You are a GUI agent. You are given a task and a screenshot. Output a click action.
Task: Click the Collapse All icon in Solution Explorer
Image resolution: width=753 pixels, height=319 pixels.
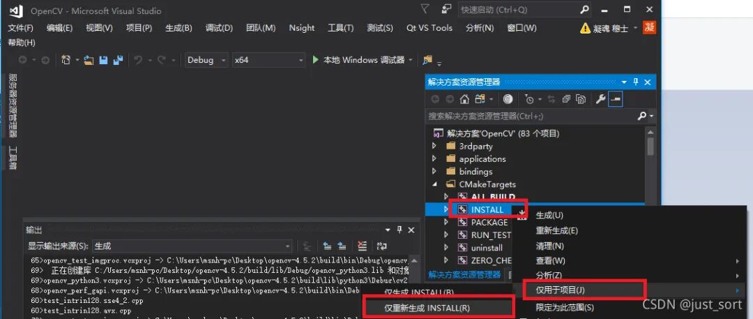(566, 99)
